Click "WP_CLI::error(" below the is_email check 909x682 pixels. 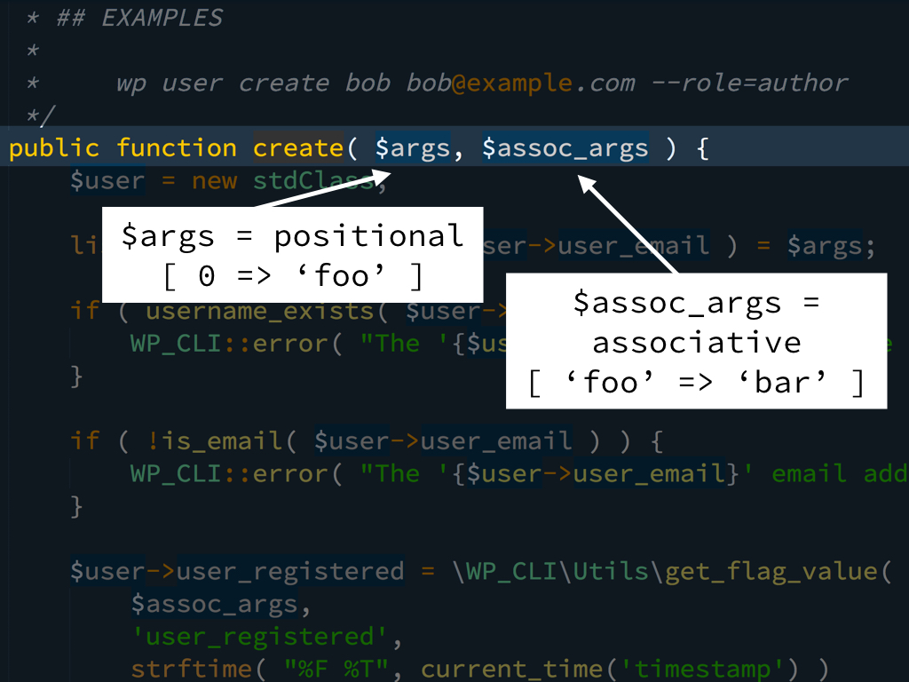(x=236, y=473)
